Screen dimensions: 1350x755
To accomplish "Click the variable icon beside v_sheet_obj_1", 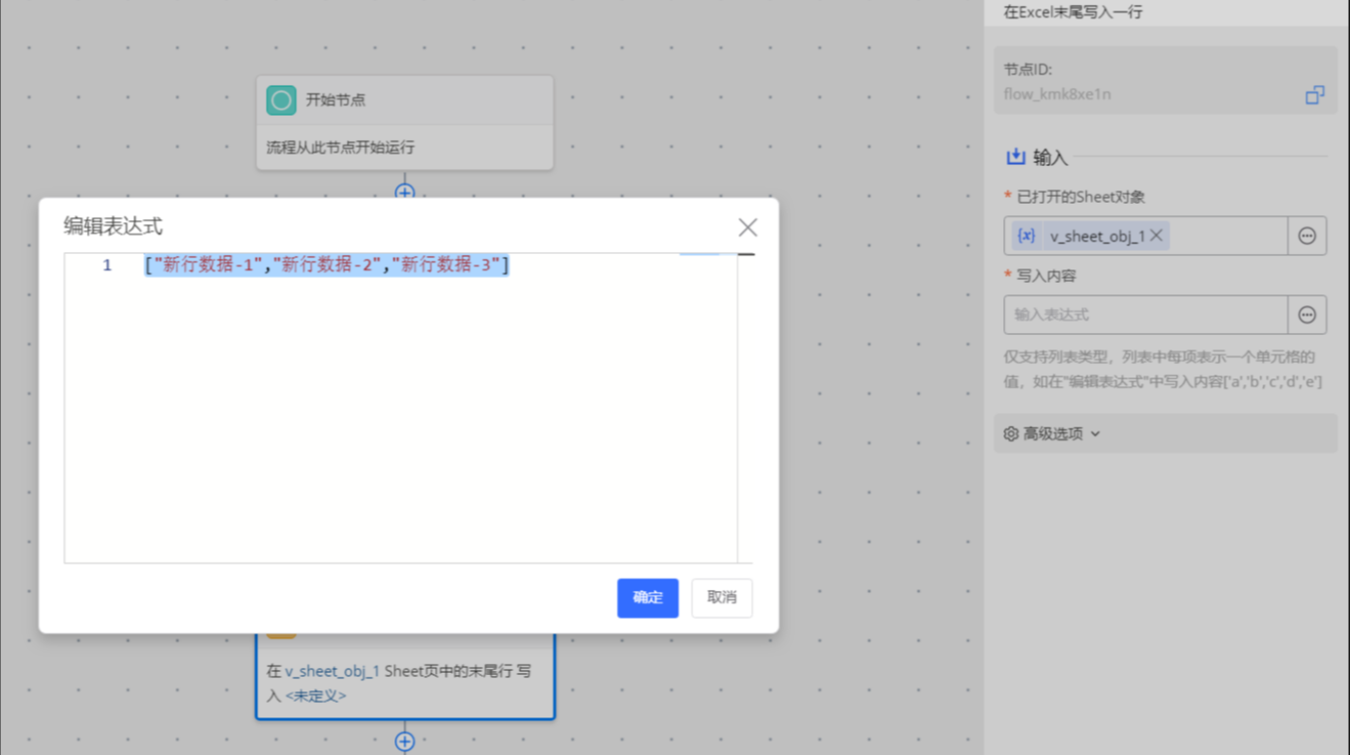I will [1026, 236].
